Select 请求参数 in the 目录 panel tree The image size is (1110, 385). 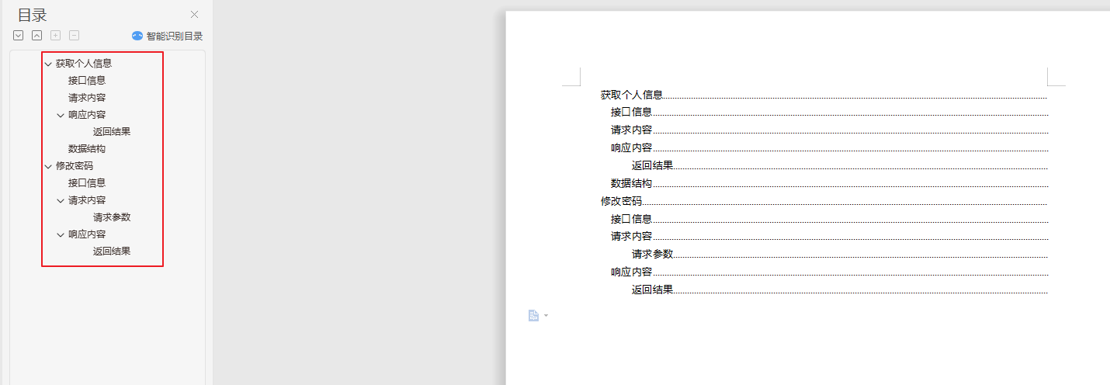pyautogui.click(x=112, y=217)
